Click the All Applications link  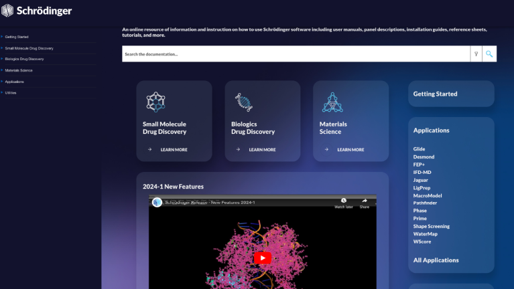tap(436, 260)
